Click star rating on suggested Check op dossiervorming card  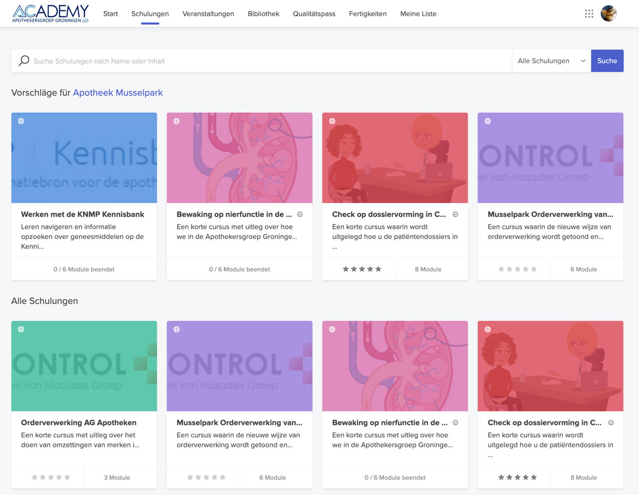pyautogui.click(x=362, y=269)
